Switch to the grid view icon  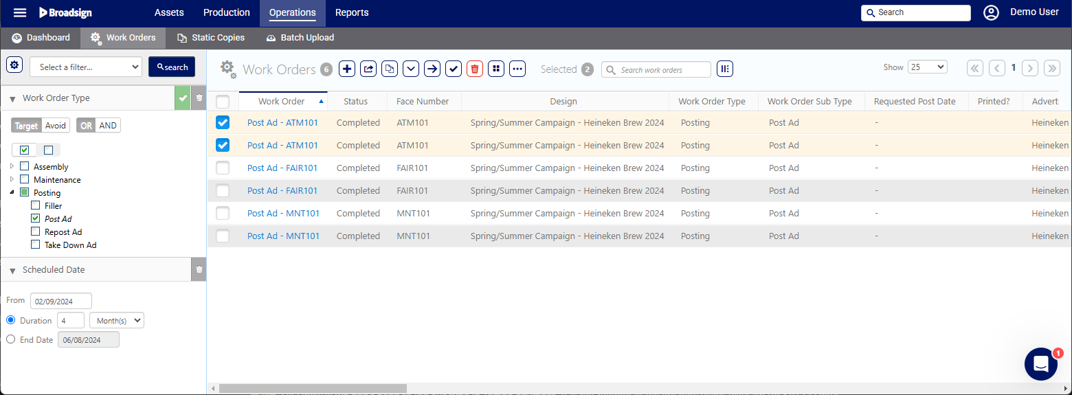496,69
